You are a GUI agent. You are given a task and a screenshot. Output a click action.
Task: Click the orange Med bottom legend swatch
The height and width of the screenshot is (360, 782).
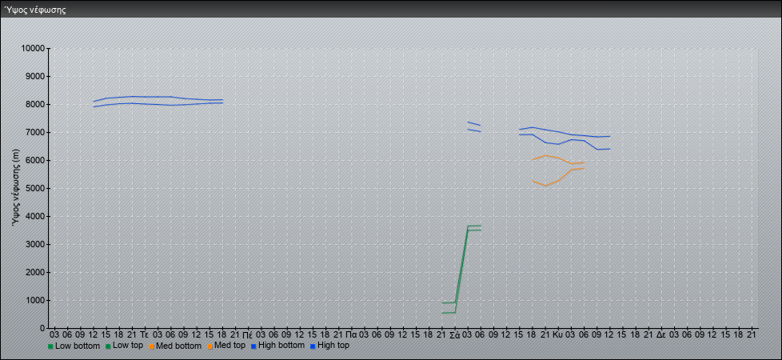151,346
